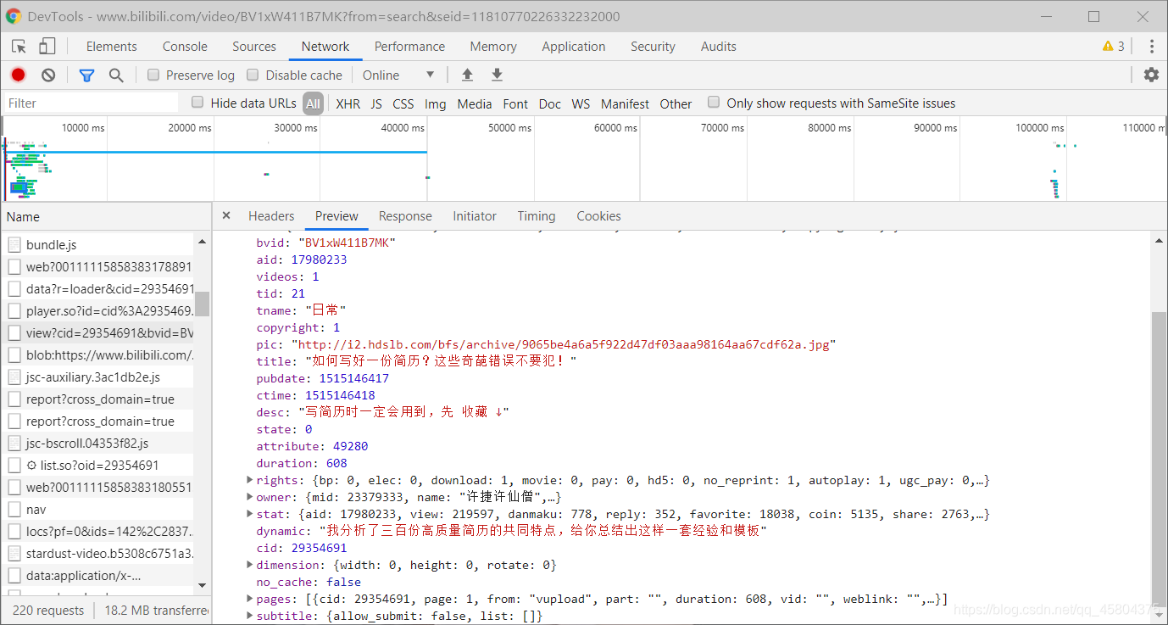Viewport: 1168px width, 625px height.
Task: Filter requests by WS
Action: coord(581,103)
